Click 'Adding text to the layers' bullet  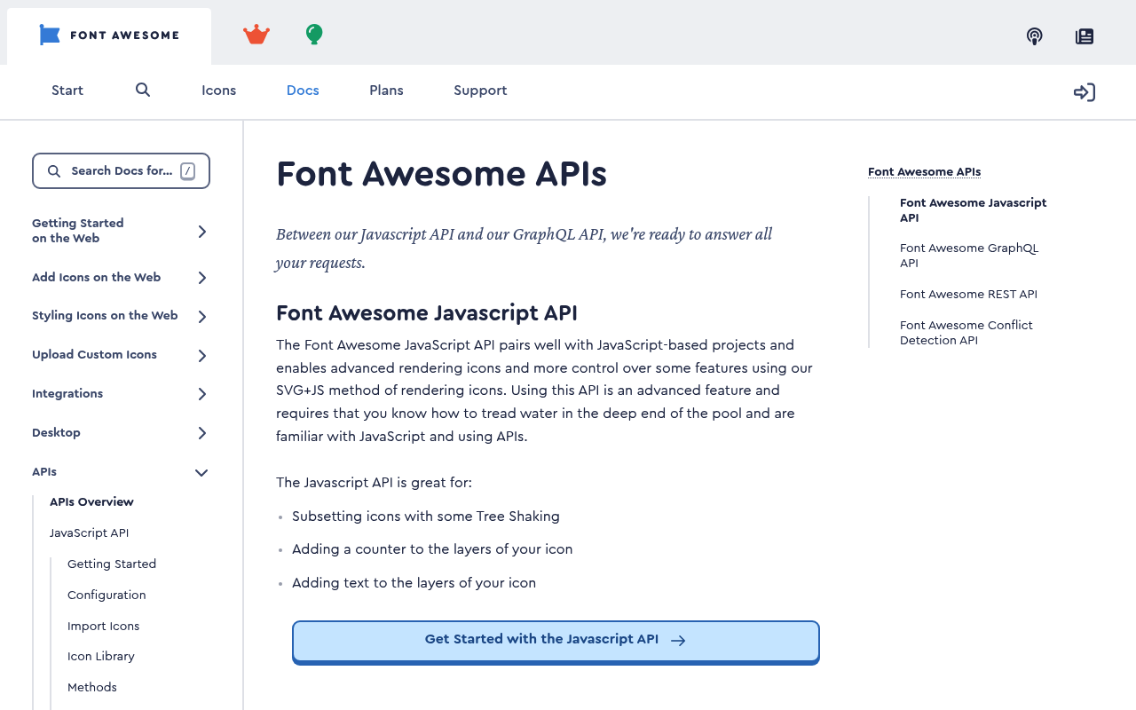coord(414,583)
